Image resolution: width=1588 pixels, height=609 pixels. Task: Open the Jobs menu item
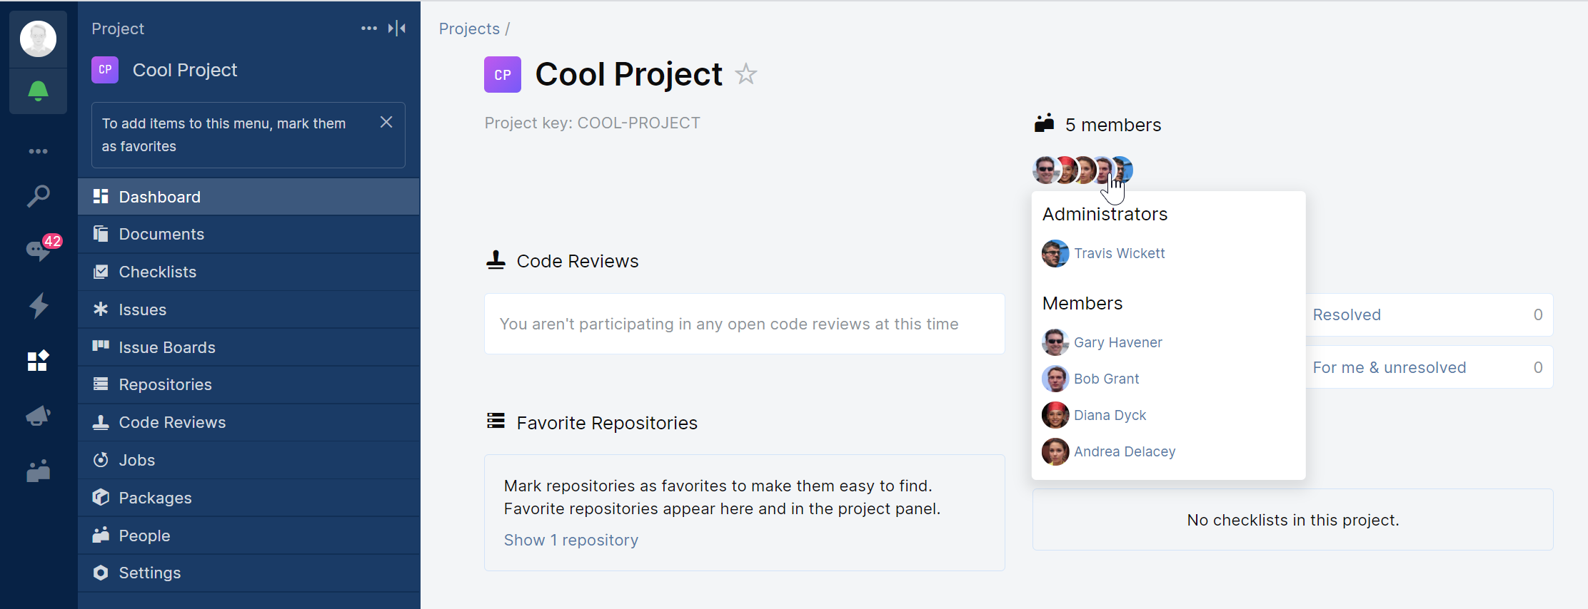coord(136,460)
